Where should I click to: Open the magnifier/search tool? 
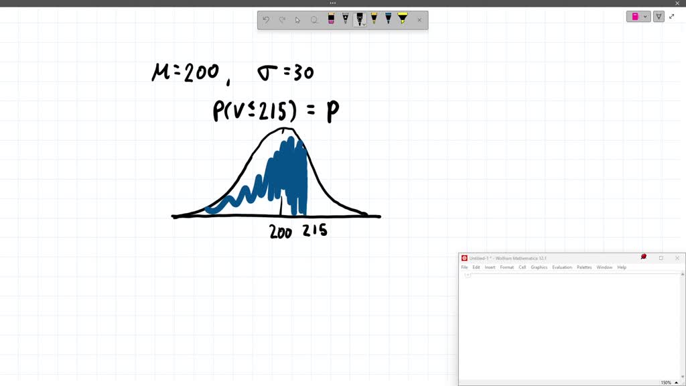click(314, 19)
